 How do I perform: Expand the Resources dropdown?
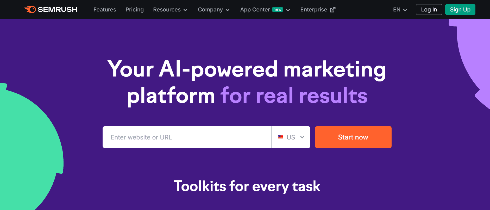pos(170,10)
